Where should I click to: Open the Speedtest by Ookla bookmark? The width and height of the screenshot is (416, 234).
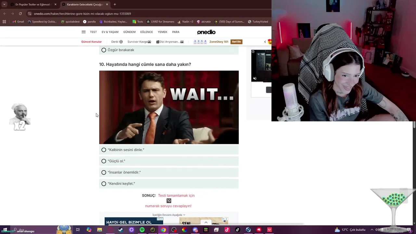coord(42,22)
